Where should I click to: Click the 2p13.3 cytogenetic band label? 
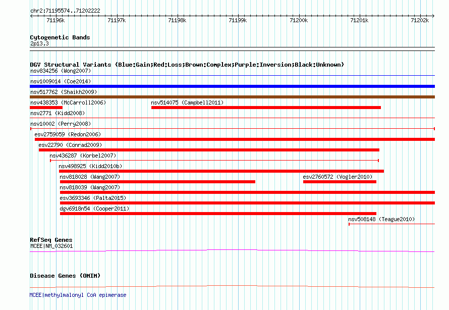39,43
